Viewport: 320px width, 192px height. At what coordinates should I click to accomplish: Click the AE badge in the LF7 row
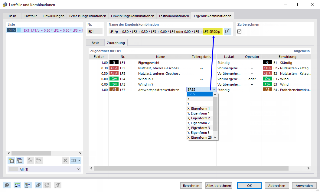114,90
